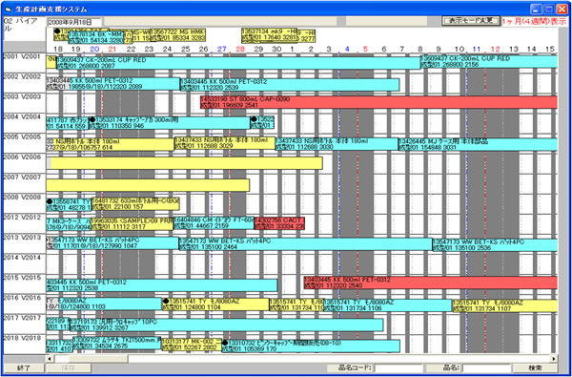Image resolution: width=572 pixels, height=377 pixels.
Task: Click the greyed-out 保存 button
Action: pos(69,367)
